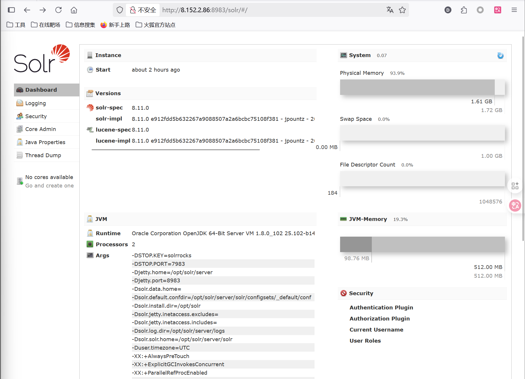
Task: Click the Java Properties jar icon
Action: pos(19,142)
